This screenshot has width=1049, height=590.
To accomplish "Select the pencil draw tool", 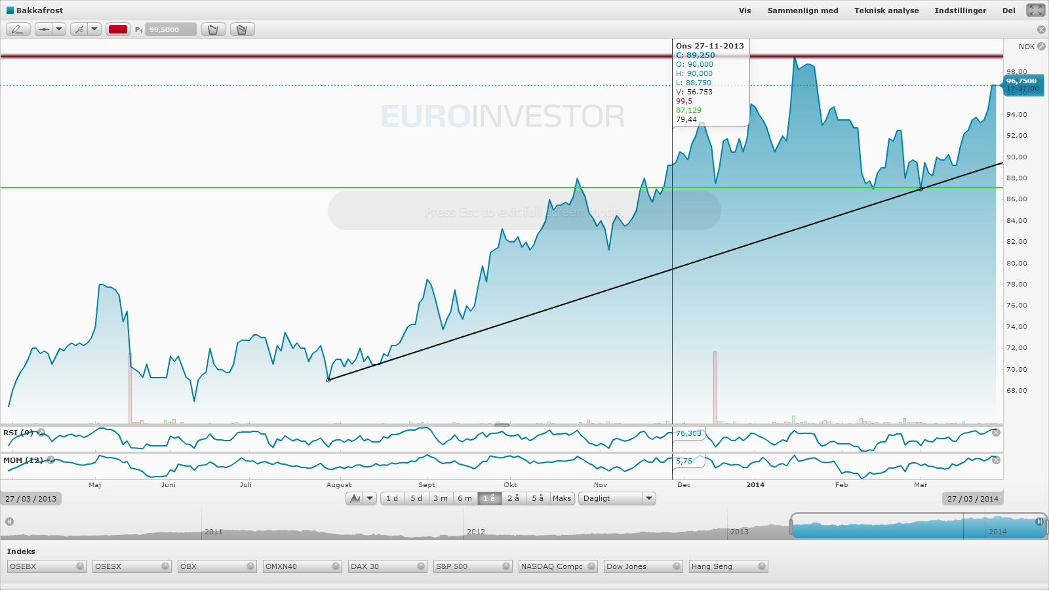I will pos(18,29).
